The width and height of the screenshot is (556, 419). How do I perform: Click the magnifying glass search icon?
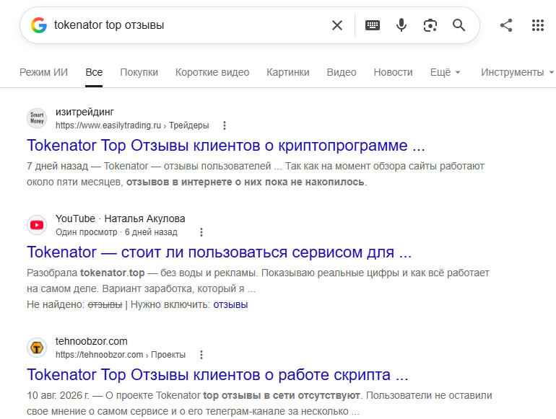[459, 25]
